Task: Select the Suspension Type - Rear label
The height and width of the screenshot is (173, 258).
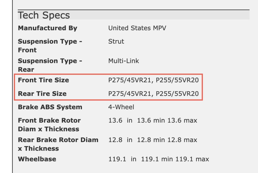Action: tap(50, 65)
